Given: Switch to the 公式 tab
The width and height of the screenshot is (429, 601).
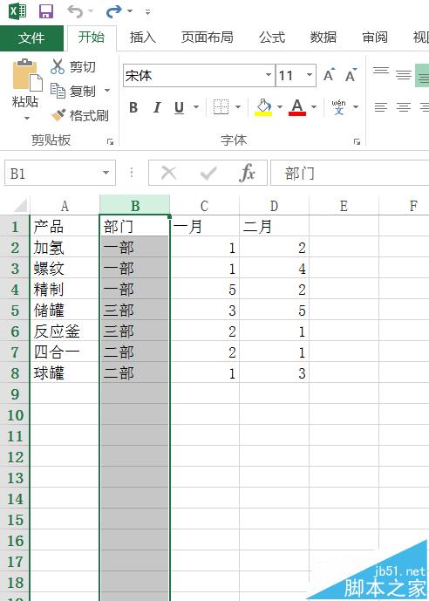Looking at the screenshot, I should point(272,38).
